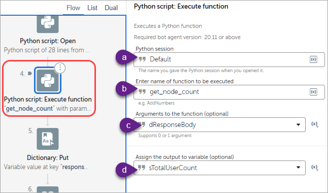
Task: Select the step 6 action icon
Action: [48, 189]
